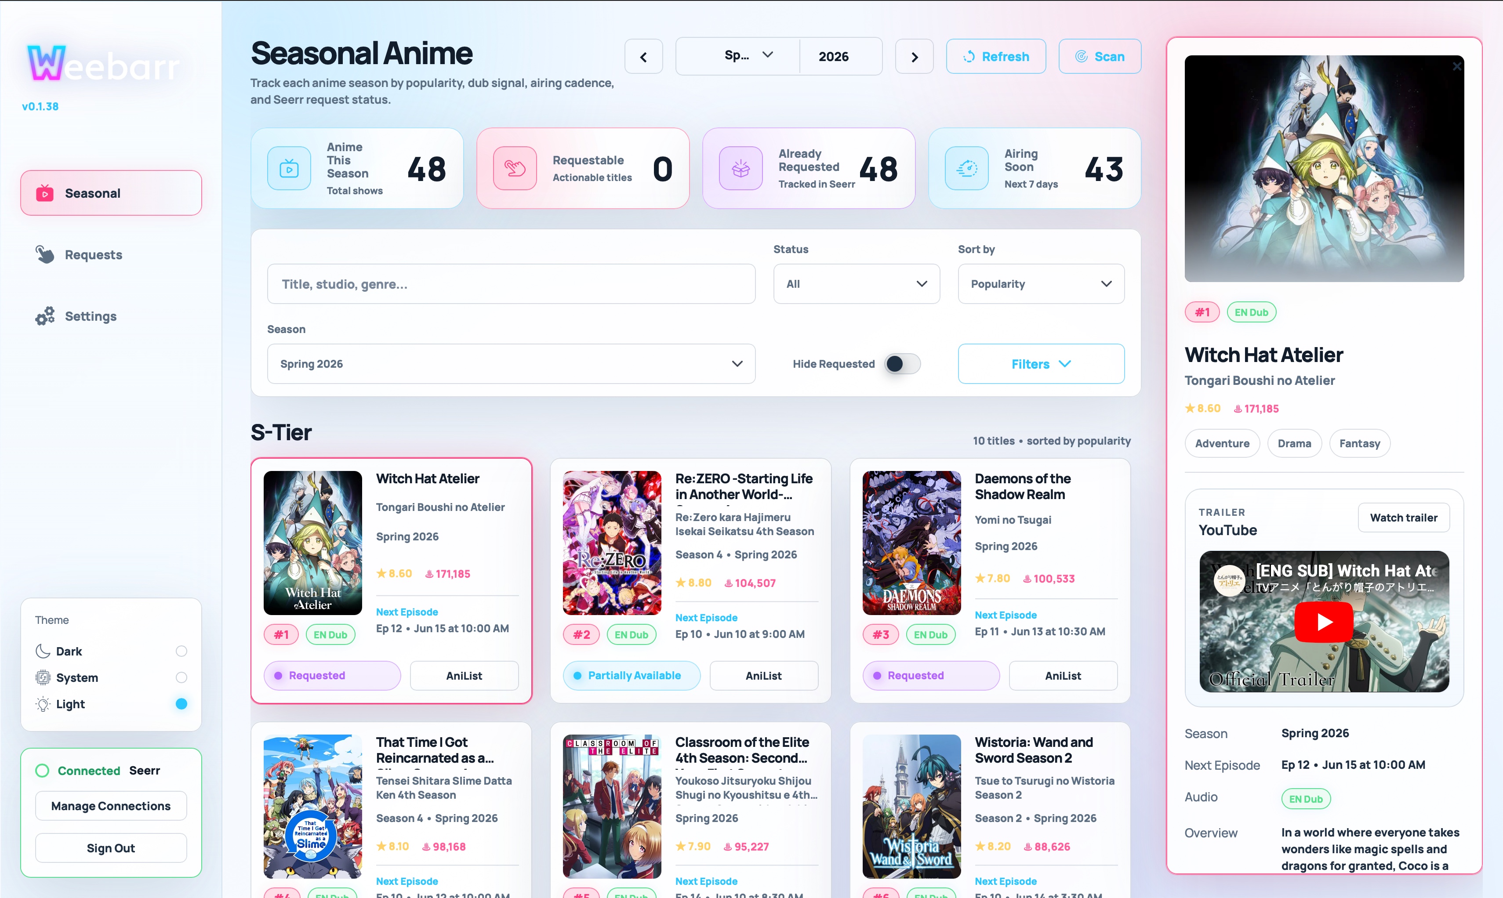Open the Sort by Popularity dropdown
This screenshot has width=1503, height=898.
click(x=1041, y=284)
